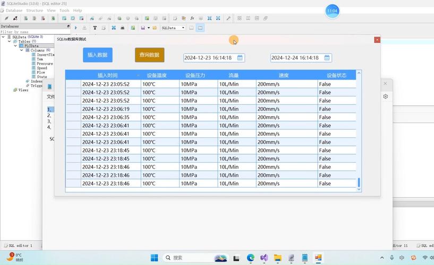
Task: Click the save icon in editor toolbar
Action: 143,28
